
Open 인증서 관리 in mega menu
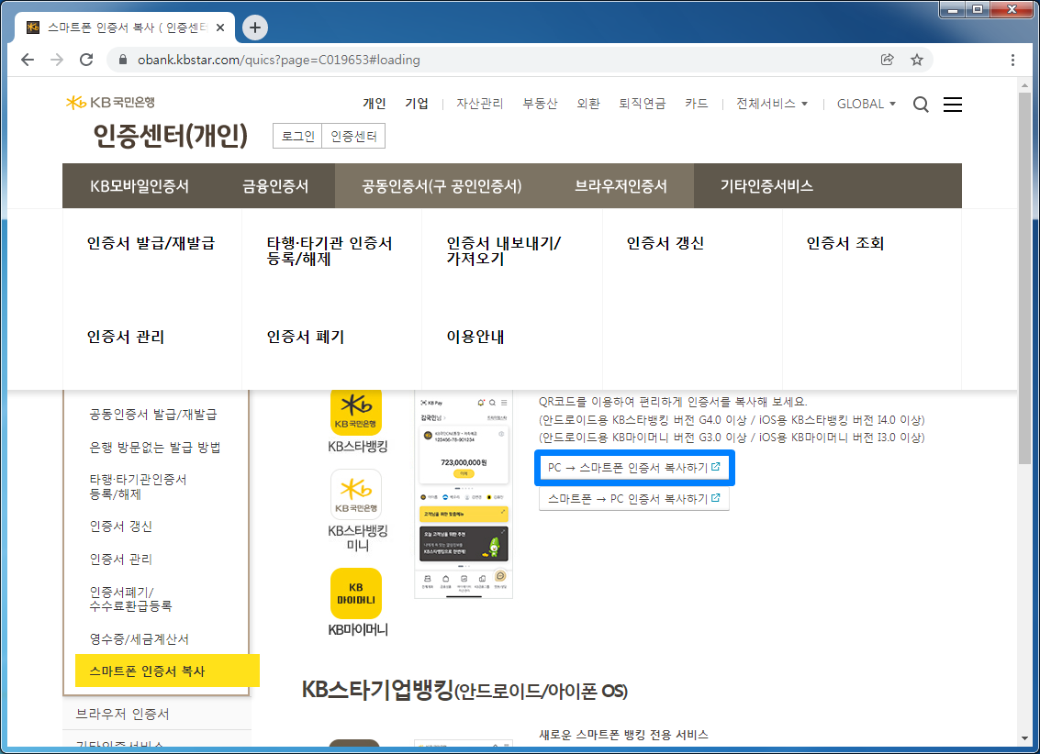click(x=126, y=337)
